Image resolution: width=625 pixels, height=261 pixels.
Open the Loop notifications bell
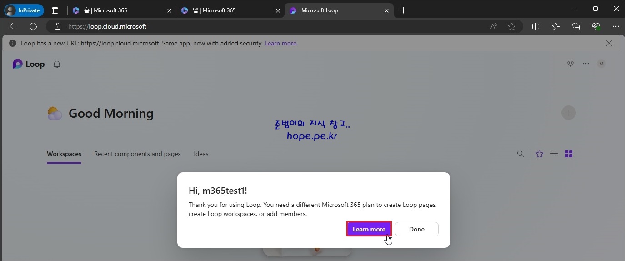[57, 65]
